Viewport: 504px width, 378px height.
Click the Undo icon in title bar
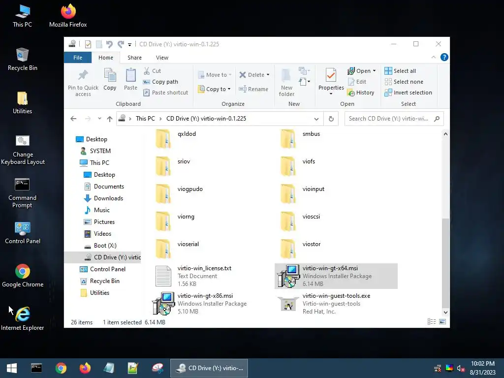click(109, 44)
